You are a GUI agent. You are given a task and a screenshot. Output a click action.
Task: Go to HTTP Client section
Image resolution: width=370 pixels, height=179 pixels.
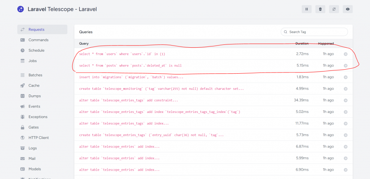tap(42, 137)
